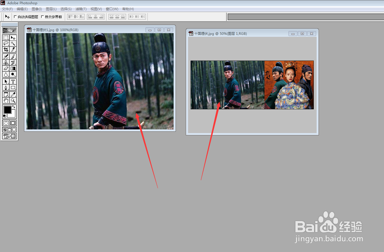This screenshot has width=384, height=252.
Task: Click the Align horizontal centers button
Action: click(x=96, y=17)
